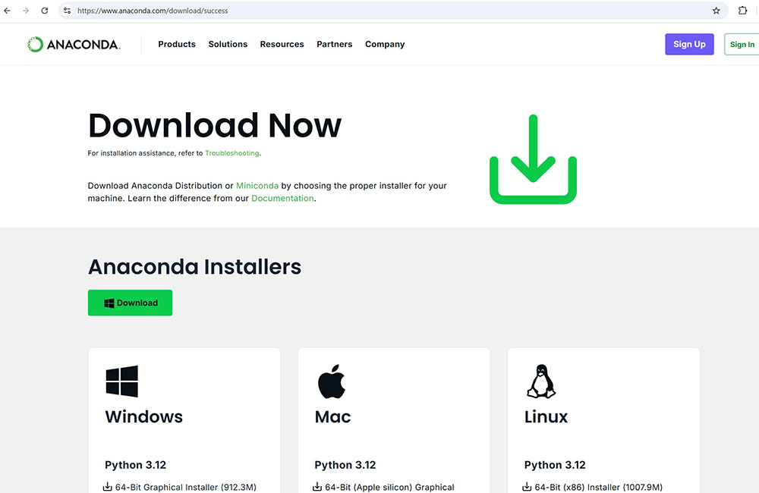The height and width of the screenshot is (493, 759).
Task: Download the Mac 64-Bit (Apple silicon) Graphical installer
Action: point(389,487)
